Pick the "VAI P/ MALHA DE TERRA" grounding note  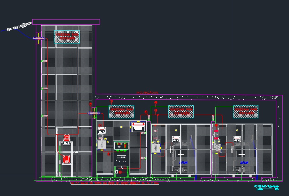114,183
